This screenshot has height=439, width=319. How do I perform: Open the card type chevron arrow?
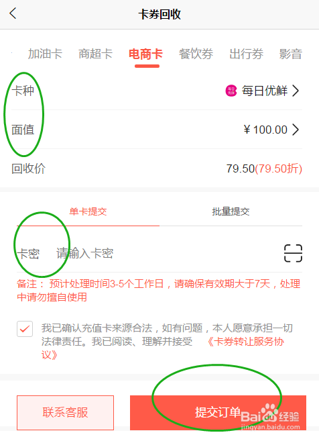tap(296, 91)
